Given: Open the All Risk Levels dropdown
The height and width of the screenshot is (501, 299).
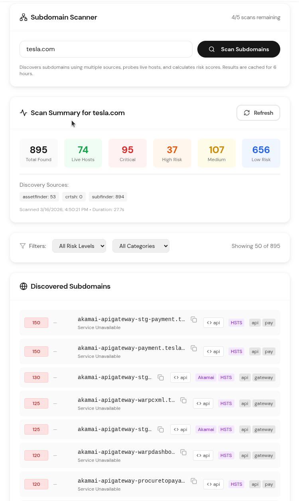Looking at the screenshot, I should 79,246.
